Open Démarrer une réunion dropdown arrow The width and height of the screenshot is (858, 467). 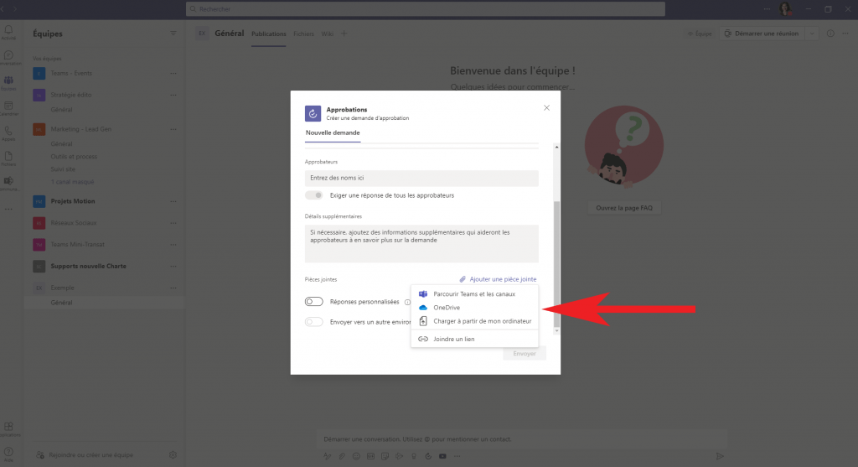coord(812,34)
